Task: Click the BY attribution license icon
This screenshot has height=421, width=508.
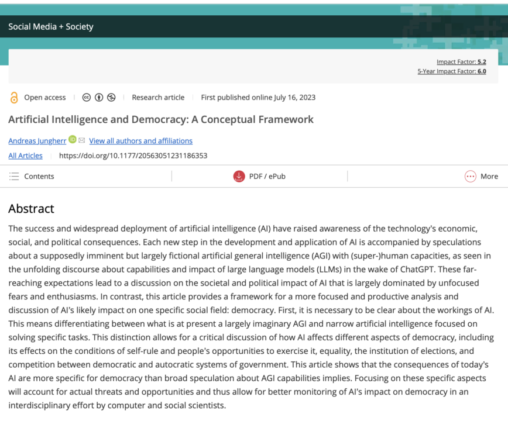Action: (99, 98)
